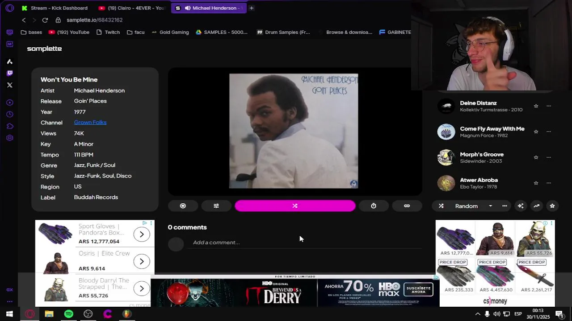Open Twitch in Opera sidebar
The height and width of the screenshot is (321, 572).
tap(10, 73)
